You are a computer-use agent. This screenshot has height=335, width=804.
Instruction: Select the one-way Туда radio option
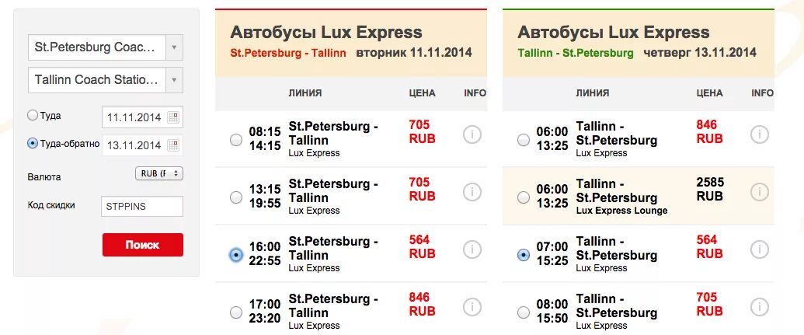point(33,115)
